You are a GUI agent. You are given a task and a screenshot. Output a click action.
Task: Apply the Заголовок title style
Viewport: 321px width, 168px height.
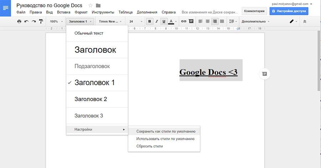97,50
